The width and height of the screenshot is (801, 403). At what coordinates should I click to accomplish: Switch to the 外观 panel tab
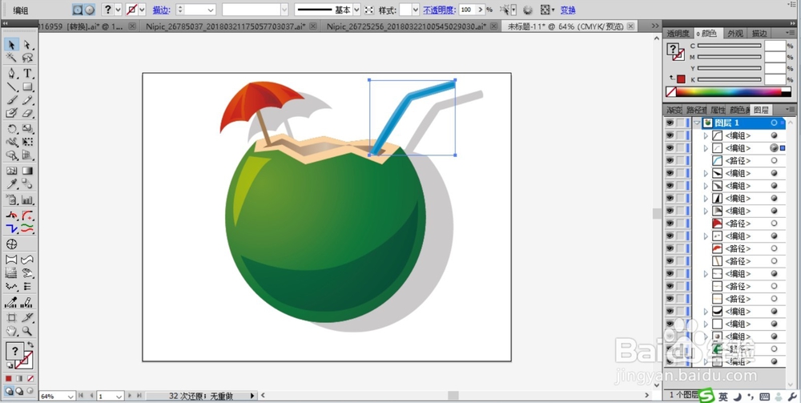[735, 33]
